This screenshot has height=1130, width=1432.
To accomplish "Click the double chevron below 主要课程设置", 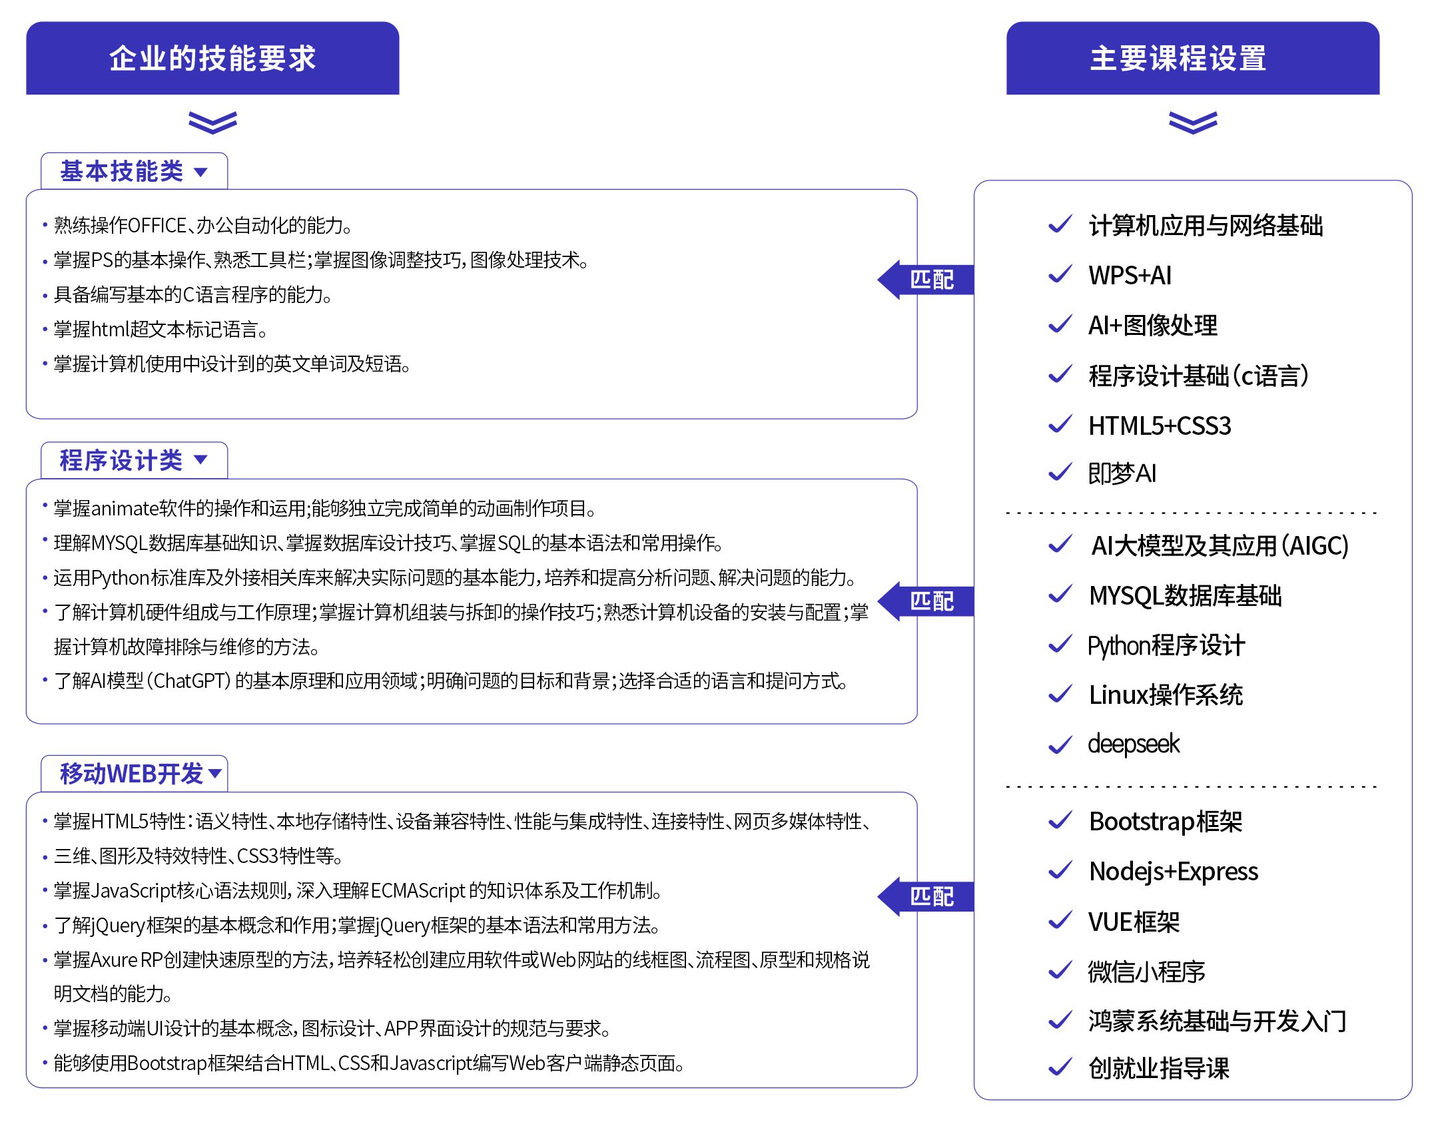I will 1192,123.
